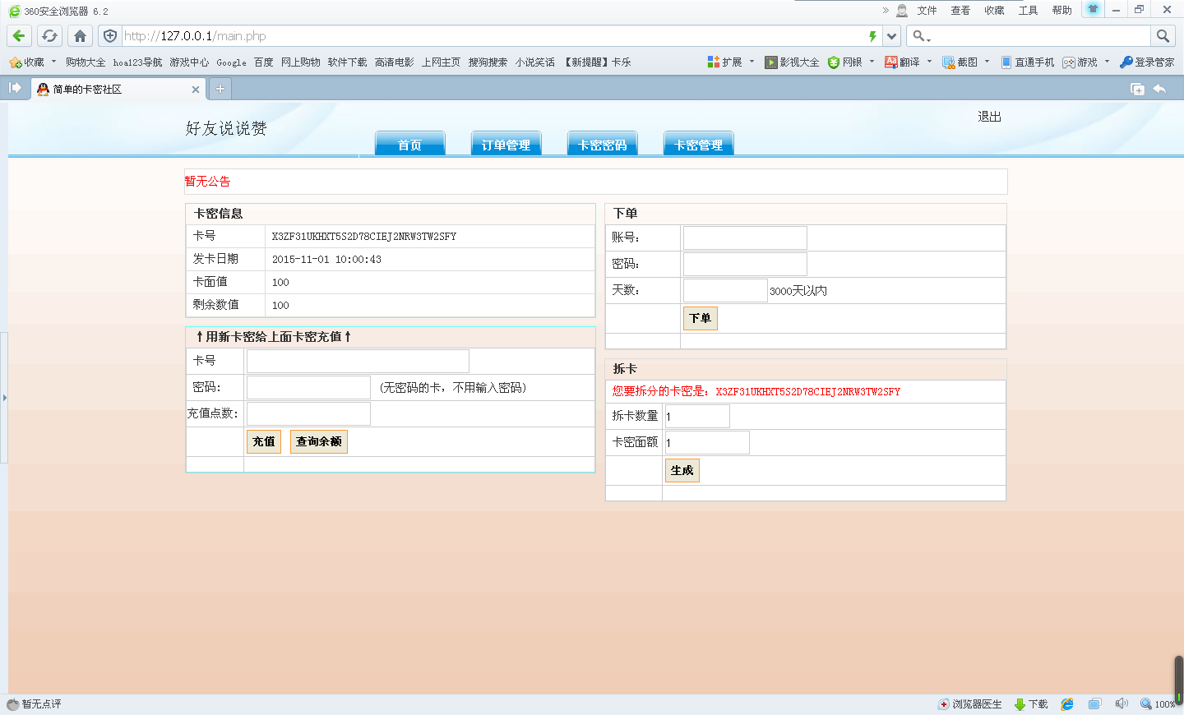Open the 收藏 favorites star bookmark
This screenshot has width=1184, height=715.
point(26,62)
